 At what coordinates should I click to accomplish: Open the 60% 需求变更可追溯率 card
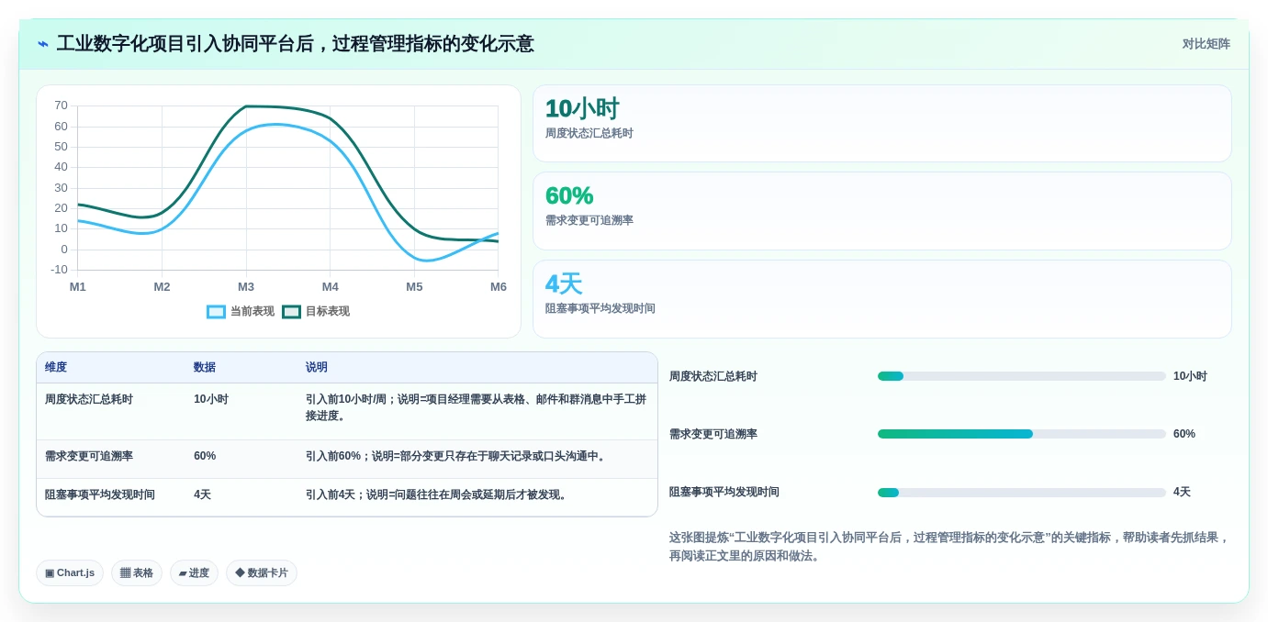[x=881, y=211]
